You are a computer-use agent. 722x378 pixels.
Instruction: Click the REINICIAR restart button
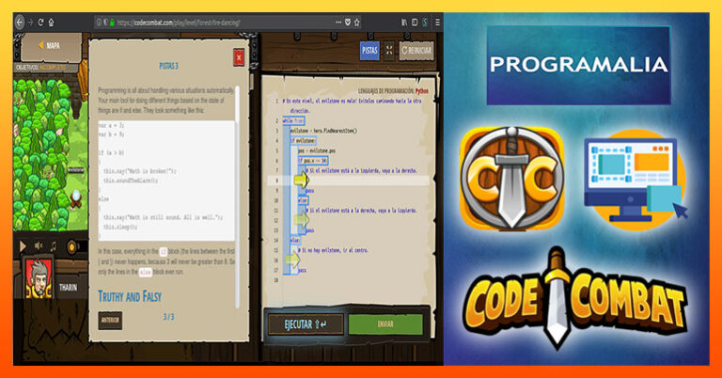click(x=416, y=51)
